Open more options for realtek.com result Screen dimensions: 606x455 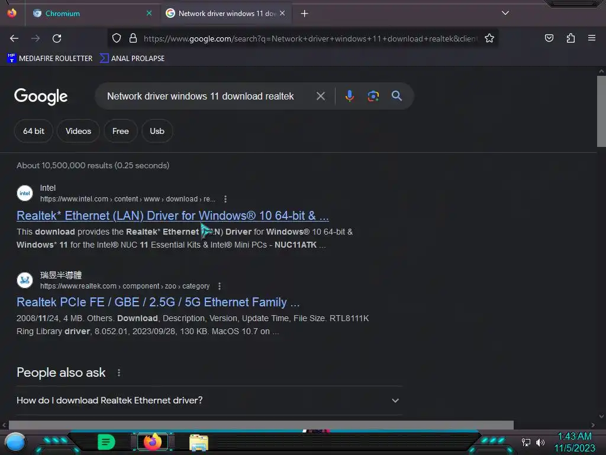coord(220,286)
